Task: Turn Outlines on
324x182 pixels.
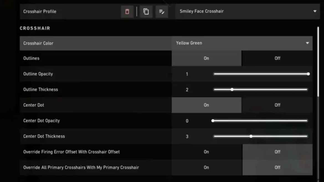Action: point(206,58)
